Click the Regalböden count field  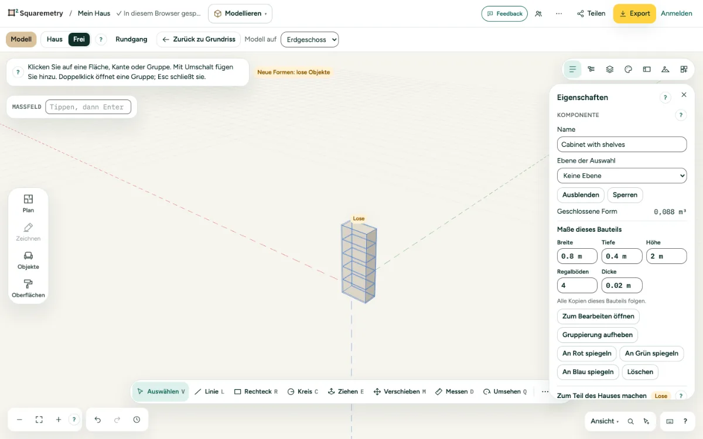tap(577, 285)
